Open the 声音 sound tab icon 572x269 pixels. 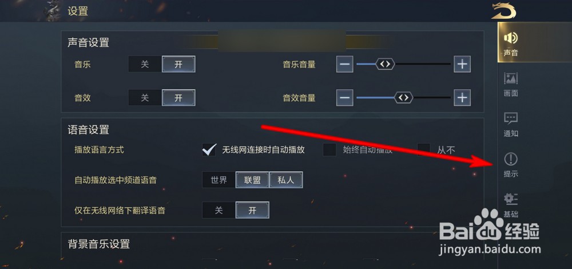coord(511,38)
